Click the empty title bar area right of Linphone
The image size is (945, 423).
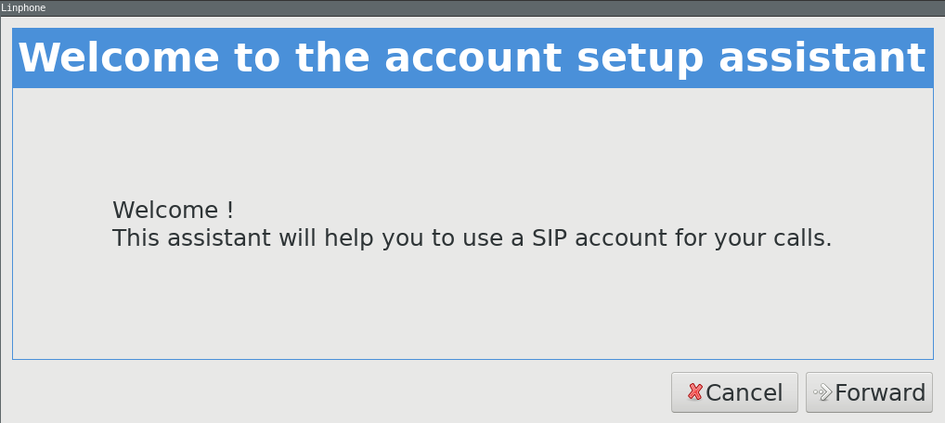click(464, 7)
